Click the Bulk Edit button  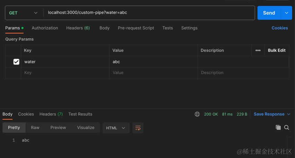277,50
